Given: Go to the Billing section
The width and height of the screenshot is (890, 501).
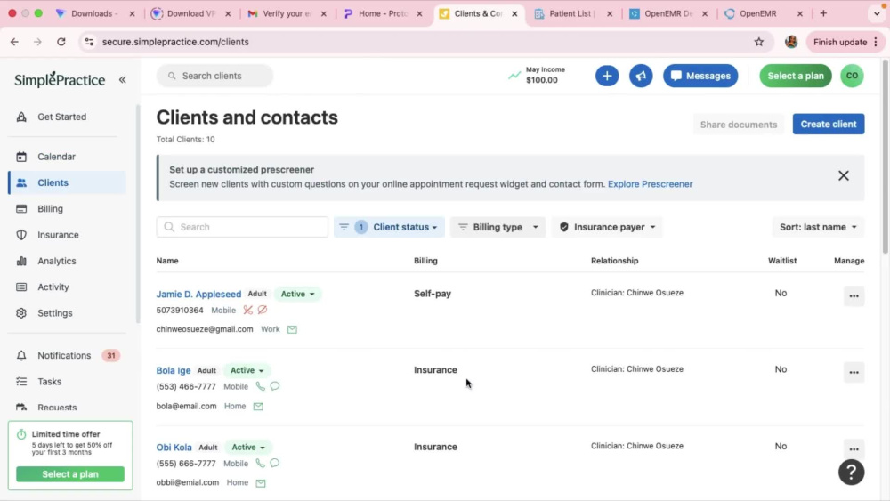Looking at the screenshot, I should (50, 209).
